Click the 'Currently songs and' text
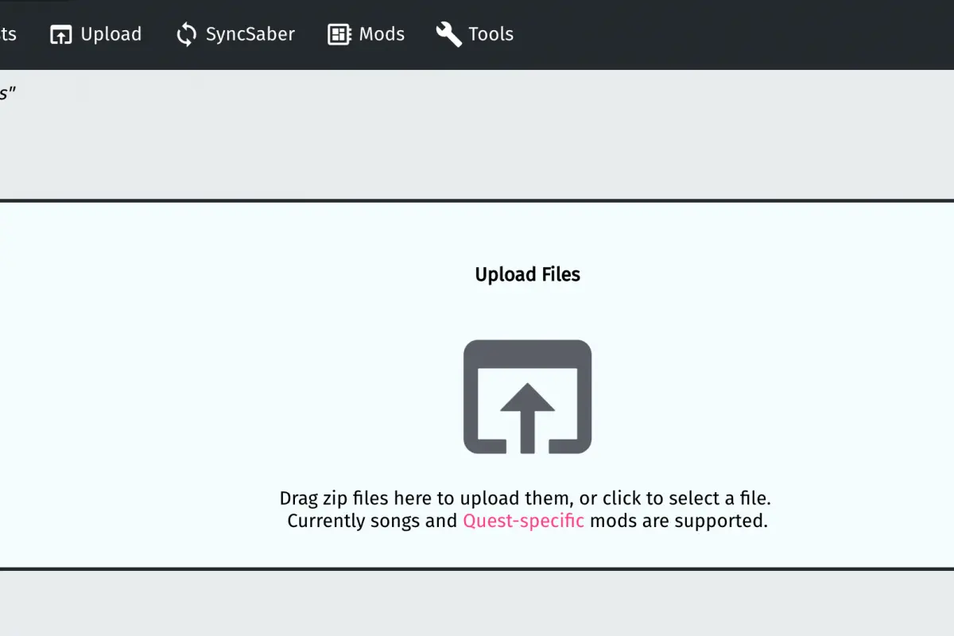Viewport: 954px width, 636px height. pyautogui.click(x=373, y=521)
